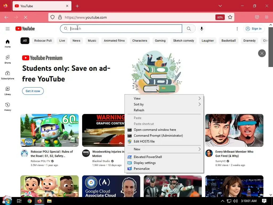List all tabs dropdown arrow
This screenshot has width=273, height=205.
click(220, 6)
